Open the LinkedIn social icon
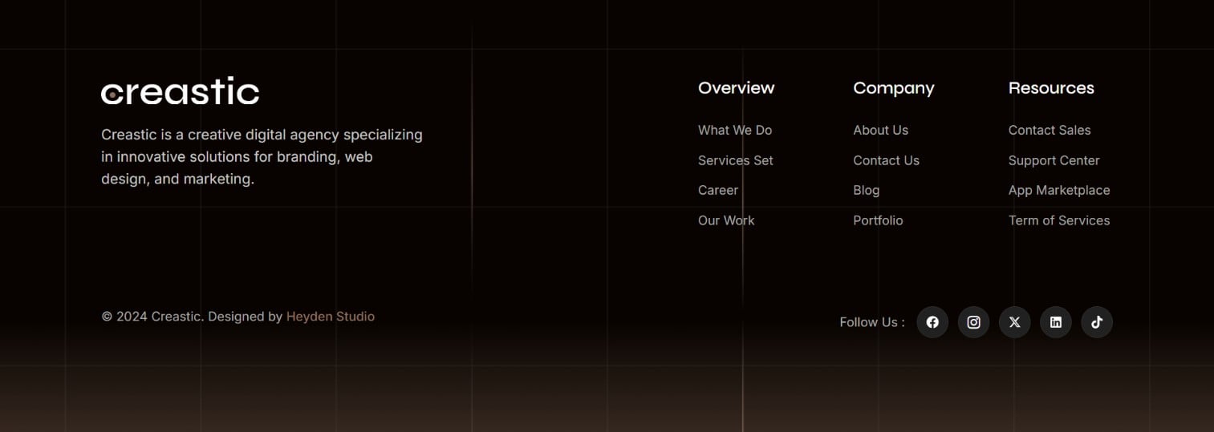This screenshot has width=1214, height=432. 1056,322
